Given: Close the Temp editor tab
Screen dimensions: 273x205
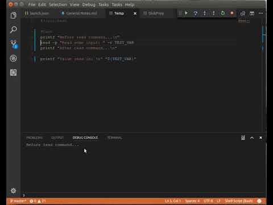Looking at the screenshot, I should (135, 14).
